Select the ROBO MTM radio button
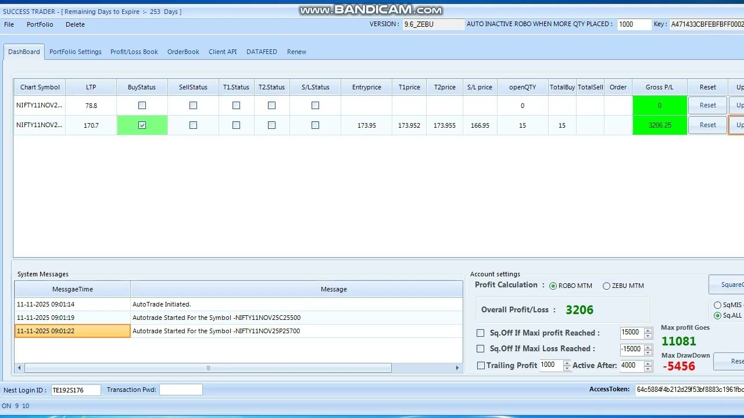 553,286
